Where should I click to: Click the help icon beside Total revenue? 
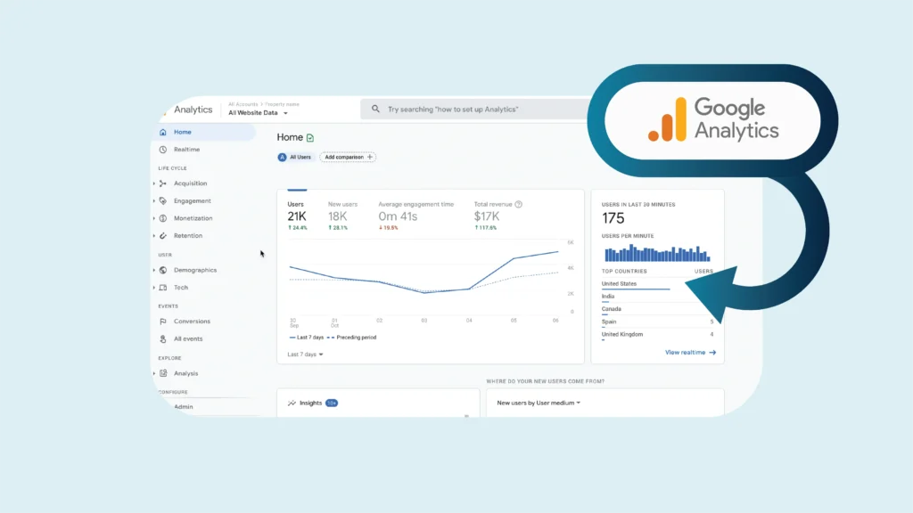pos(518,204)
